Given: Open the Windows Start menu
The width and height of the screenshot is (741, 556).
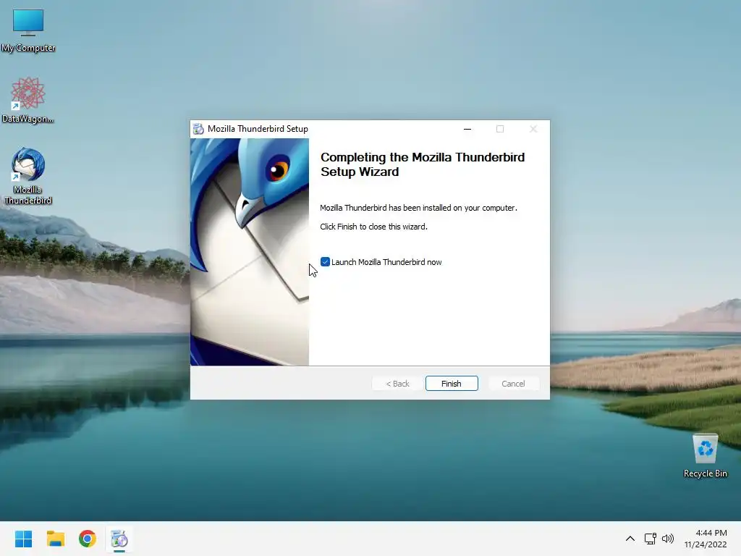Looking at the screenshot, I should point(23,539).
